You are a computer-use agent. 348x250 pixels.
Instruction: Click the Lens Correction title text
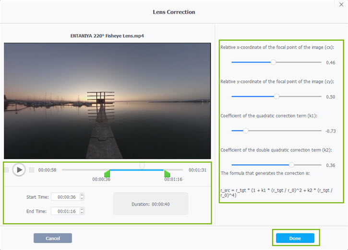(174, 12)
